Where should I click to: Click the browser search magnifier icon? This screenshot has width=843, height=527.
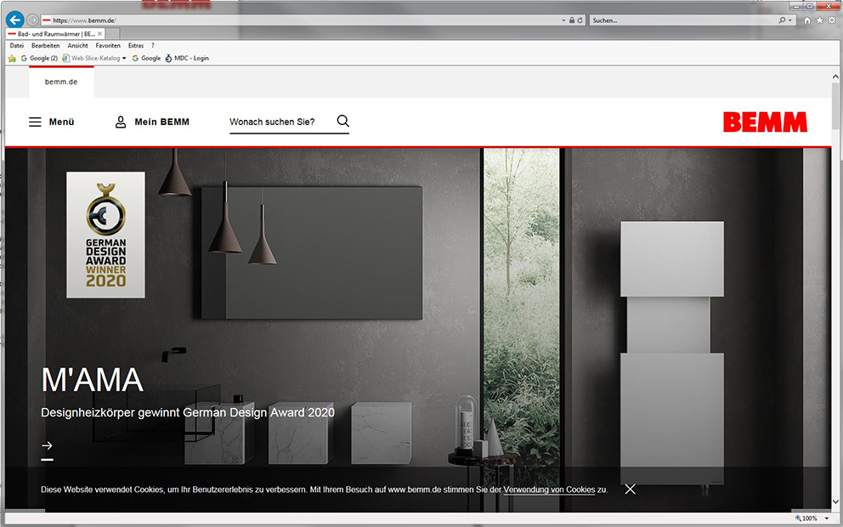(x=783, y=20)
